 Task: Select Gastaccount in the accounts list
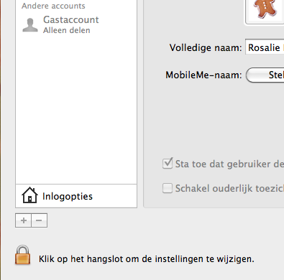click(x=76, y=25)
